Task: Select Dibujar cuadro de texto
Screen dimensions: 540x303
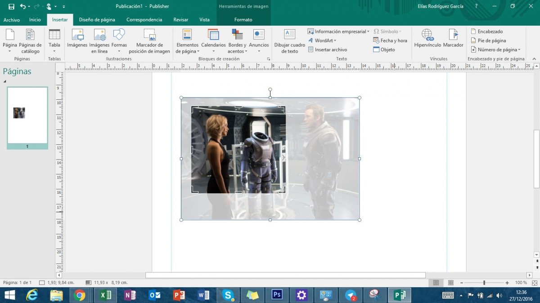Action: point(290,40)
